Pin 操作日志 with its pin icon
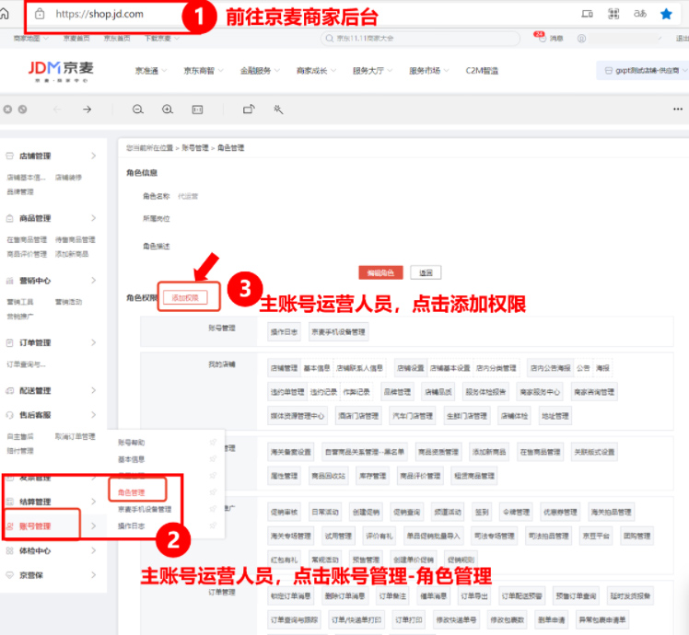Image resolution: width=689 pixels, height=635 pixels. pos(213,525)
